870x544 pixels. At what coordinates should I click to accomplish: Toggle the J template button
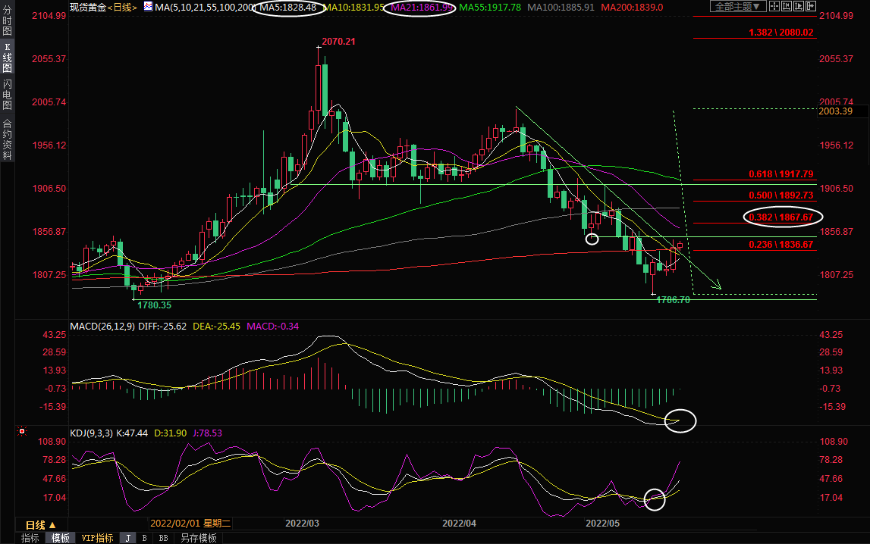pos(127,538)
